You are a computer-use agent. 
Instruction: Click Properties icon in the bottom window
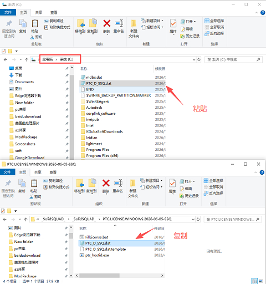172,183
